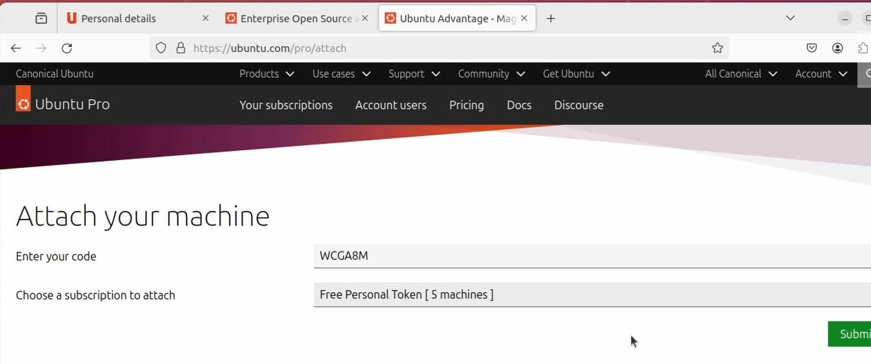Open the Pocket save icon
871x364 pixels.
click(x=812, y=48)
